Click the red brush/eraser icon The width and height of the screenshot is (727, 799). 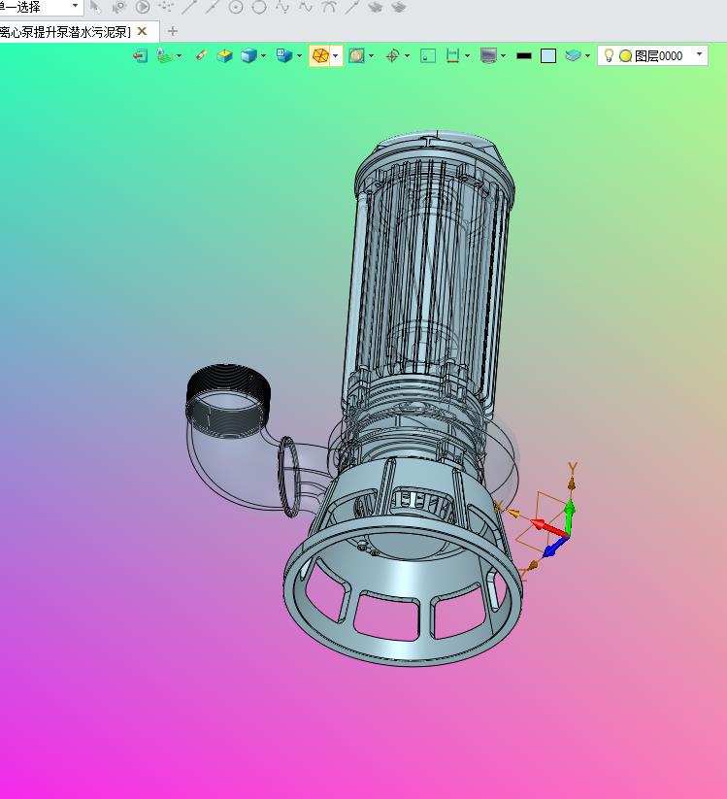[x=201, y=55]
